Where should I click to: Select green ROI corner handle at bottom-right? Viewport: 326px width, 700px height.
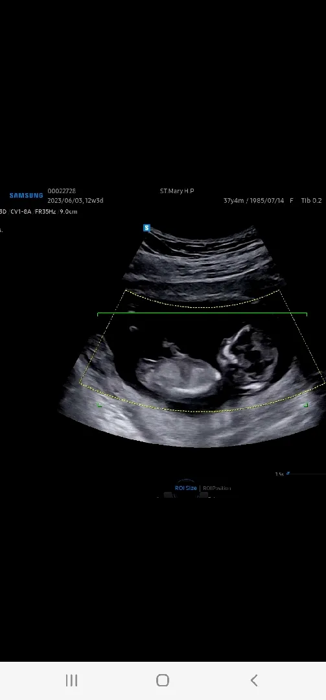305,405
